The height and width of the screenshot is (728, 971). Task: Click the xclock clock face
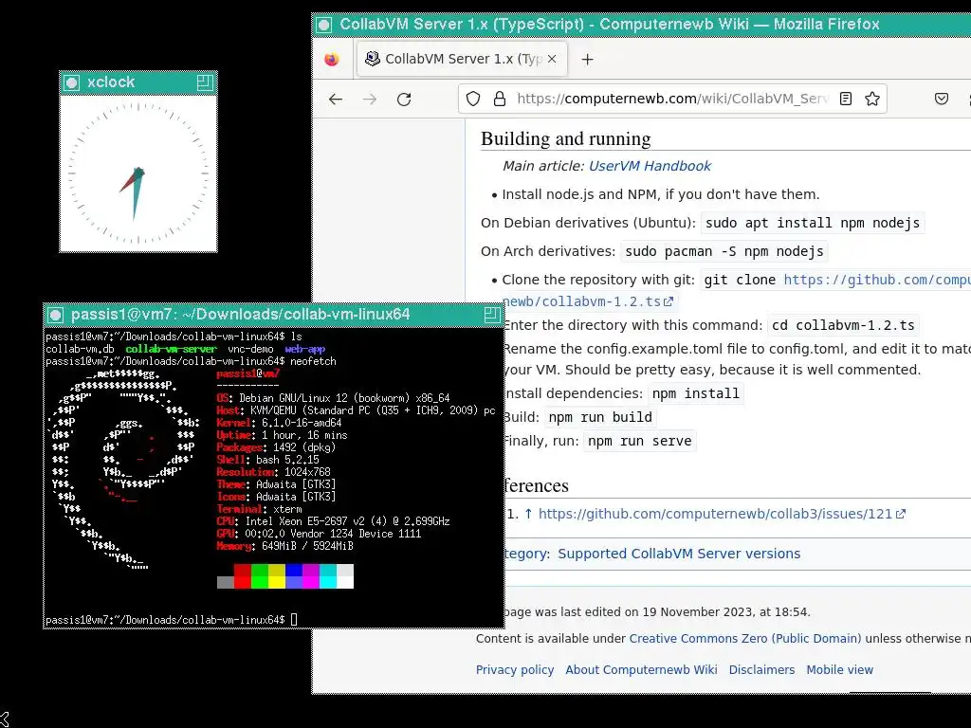pos(138,173)
